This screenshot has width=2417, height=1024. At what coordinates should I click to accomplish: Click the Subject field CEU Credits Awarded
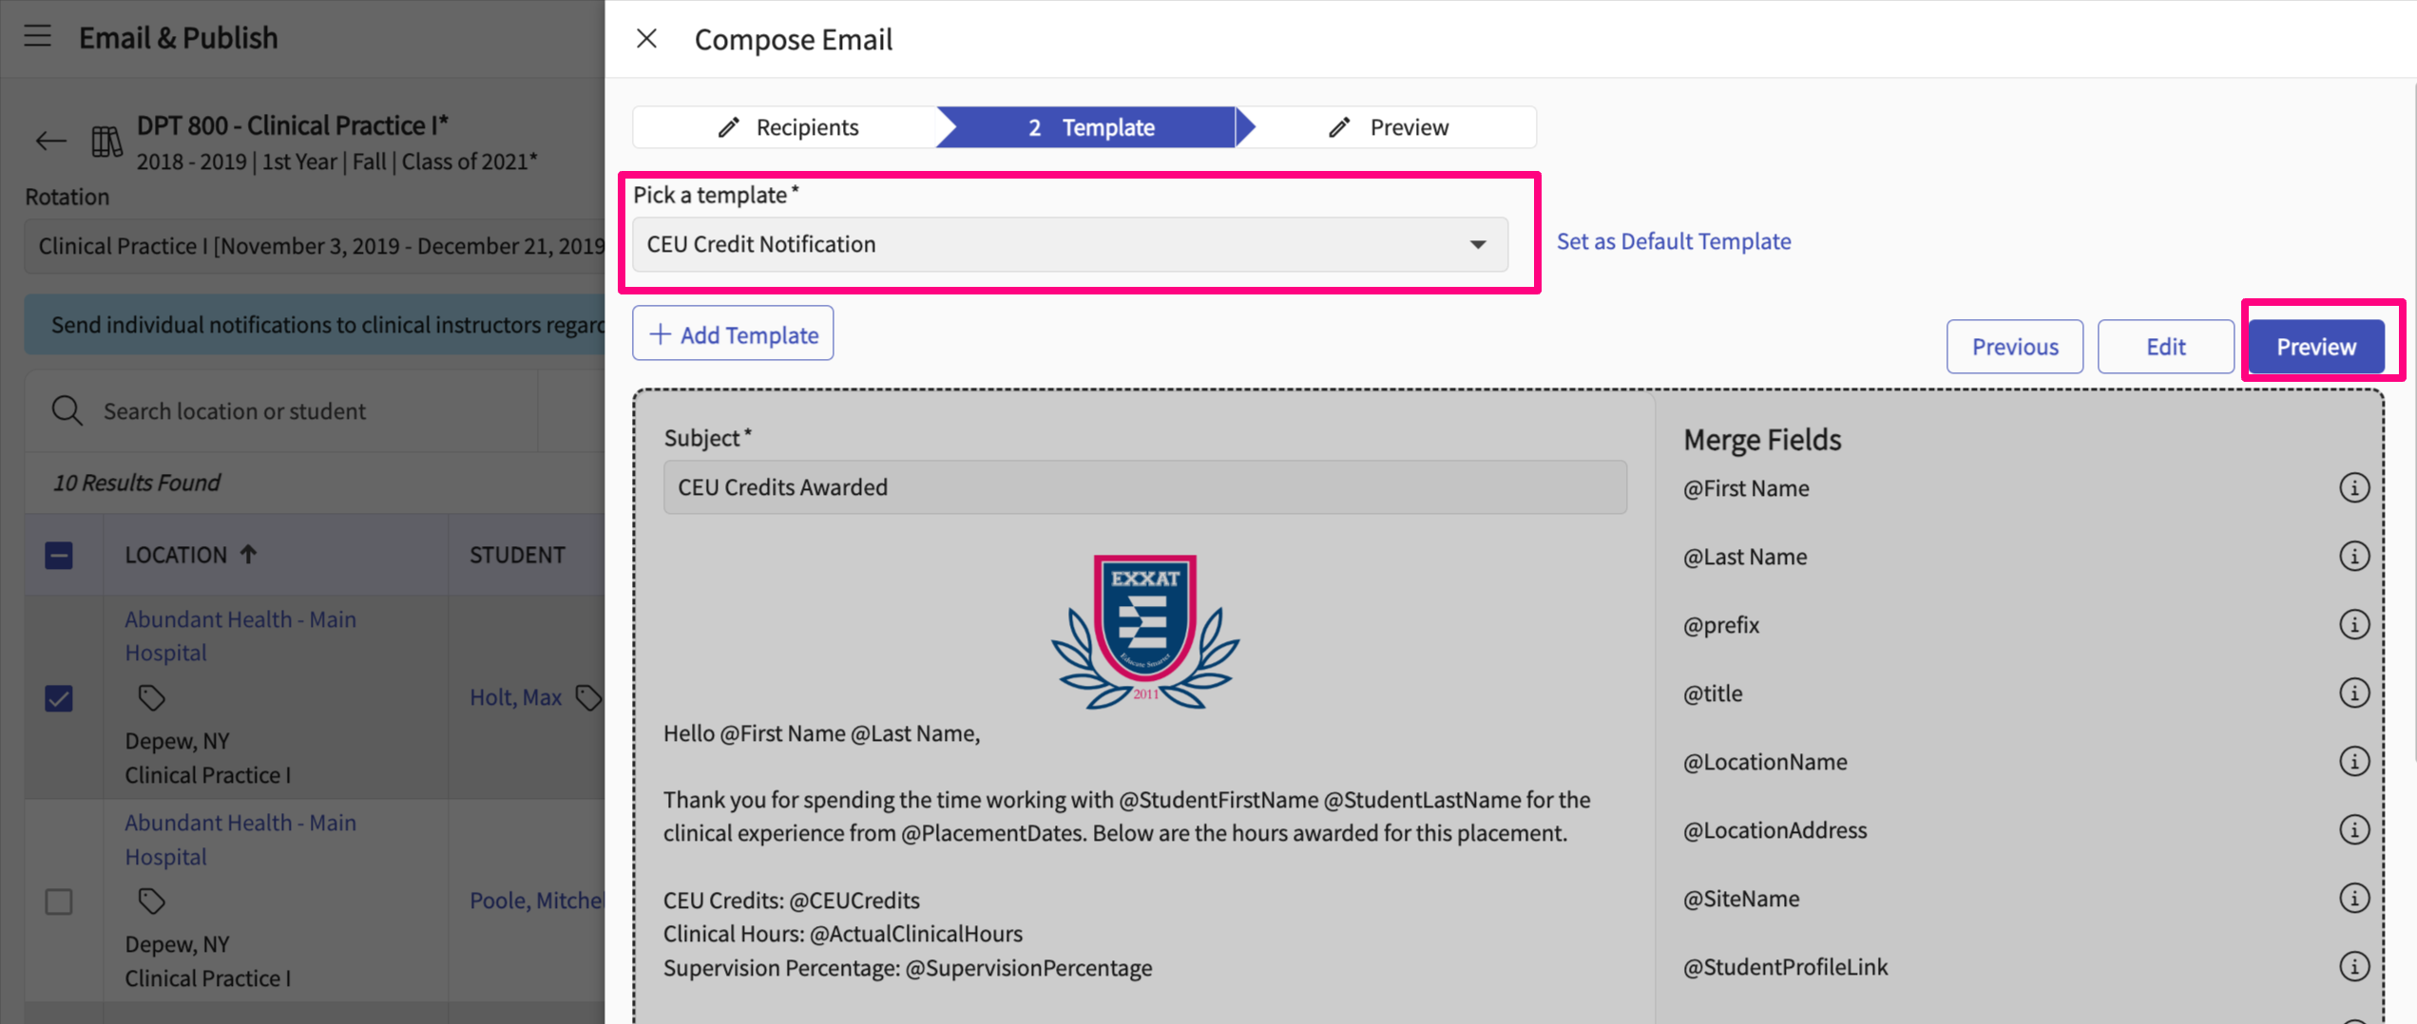pyautogui.click(x=1144, y=487)
